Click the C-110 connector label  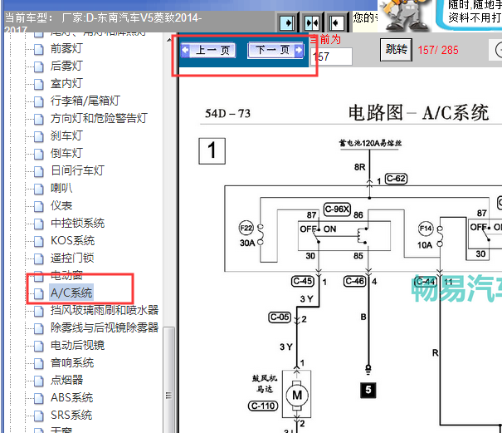pyautogui.click(x=263, y=406)
